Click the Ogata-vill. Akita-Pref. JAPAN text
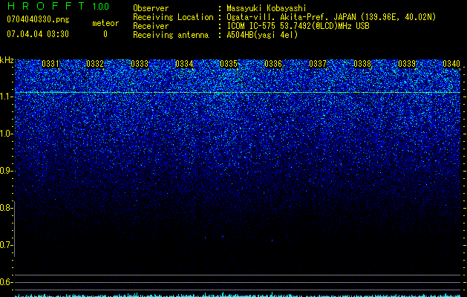 pyautogui.click(x=293, y=17)
